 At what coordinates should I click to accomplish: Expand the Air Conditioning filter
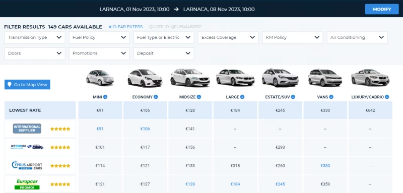(x=357, y=37)
